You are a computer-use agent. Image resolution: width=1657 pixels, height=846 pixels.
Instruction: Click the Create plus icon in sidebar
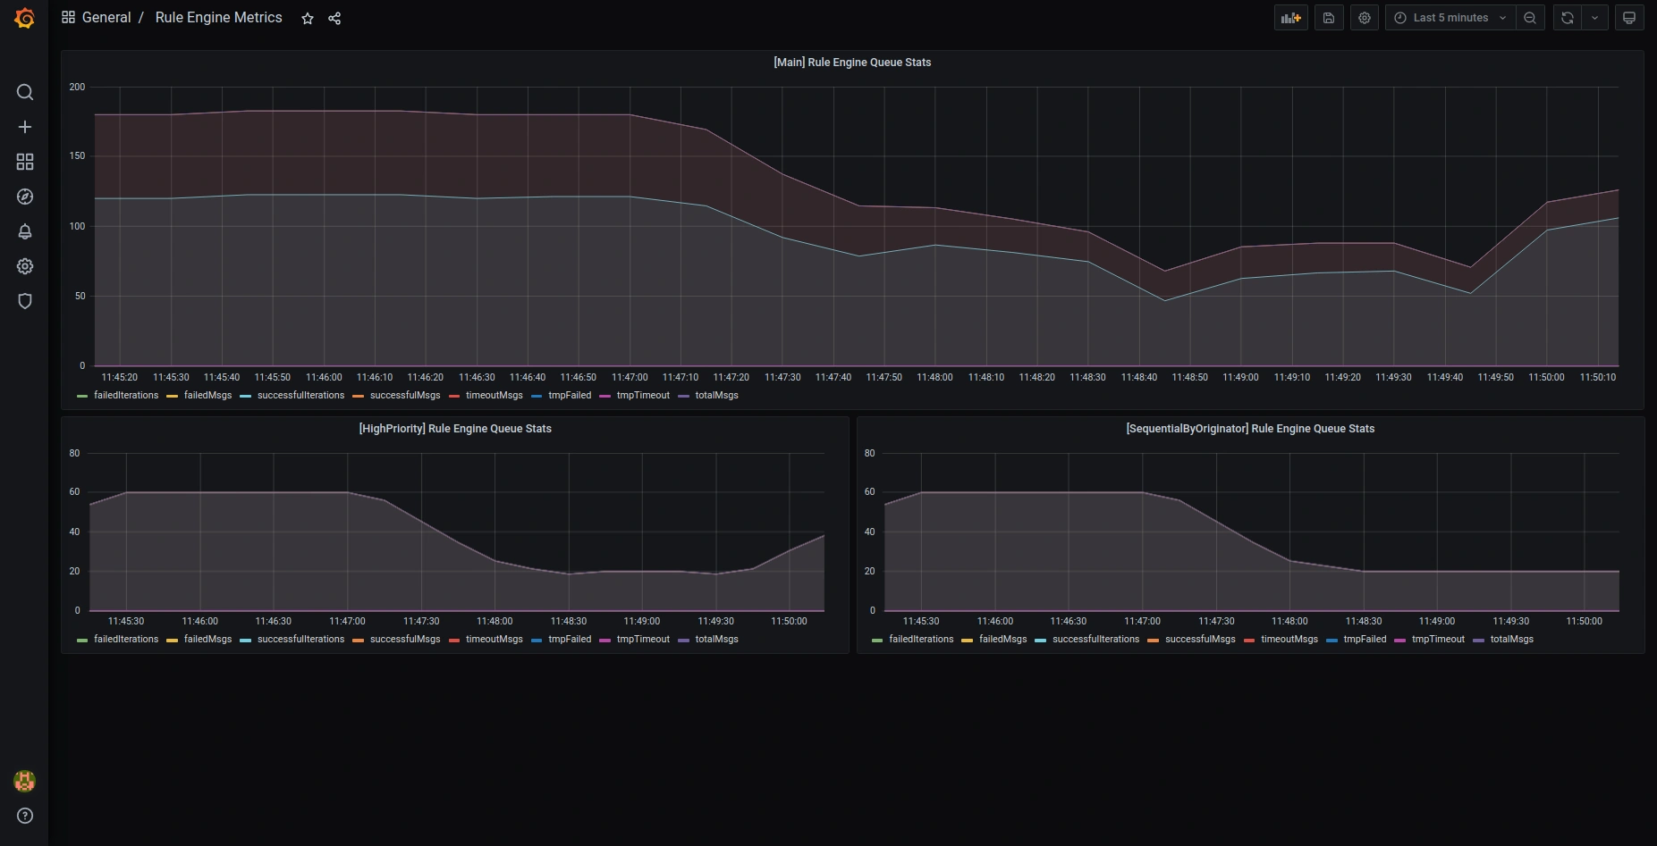(25, 127)
